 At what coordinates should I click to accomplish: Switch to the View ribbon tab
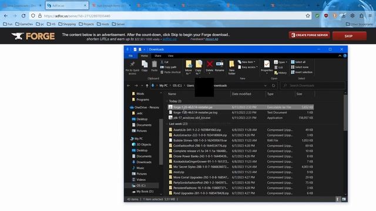tap(170, 56)
